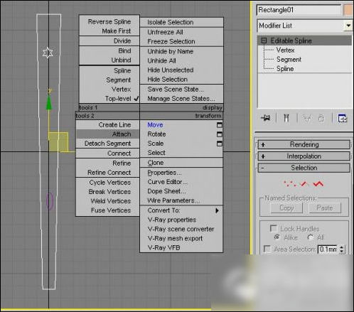Select the red Segment selection icon
354x312 pixels.
[x=304, y=183]
